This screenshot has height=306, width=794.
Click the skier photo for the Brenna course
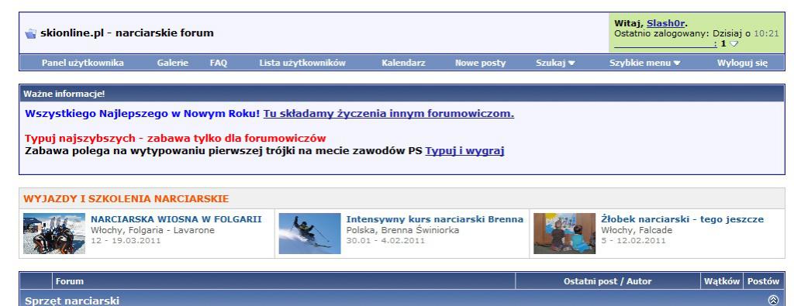309,233
